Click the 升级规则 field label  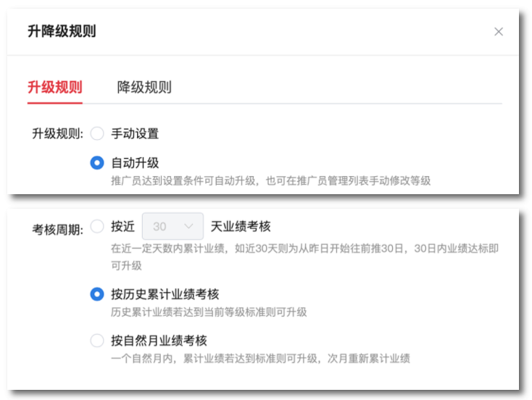tap(58, 133)
